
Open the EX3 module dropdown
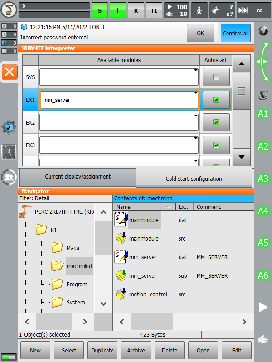[x=119, y=145]
